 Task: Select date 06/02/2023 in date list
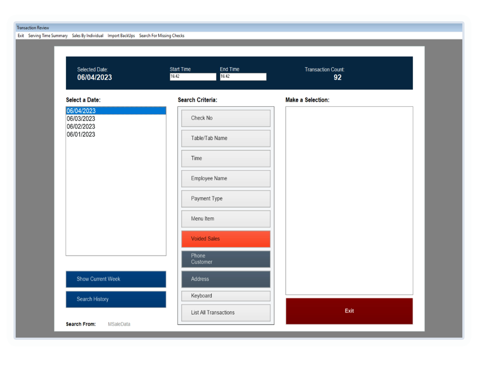81,126
